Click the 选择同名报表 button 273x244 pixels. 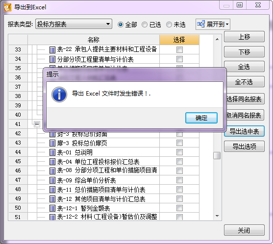click(x=245, y=99)
